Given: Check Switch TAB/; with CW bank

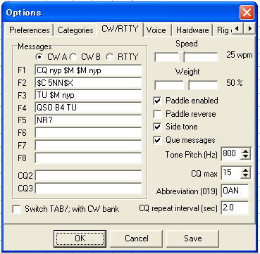Looking at the screenshot, I should 16,209.
